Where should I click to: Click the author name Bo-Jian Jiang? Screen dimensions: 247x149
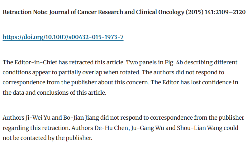click(81, 118)
